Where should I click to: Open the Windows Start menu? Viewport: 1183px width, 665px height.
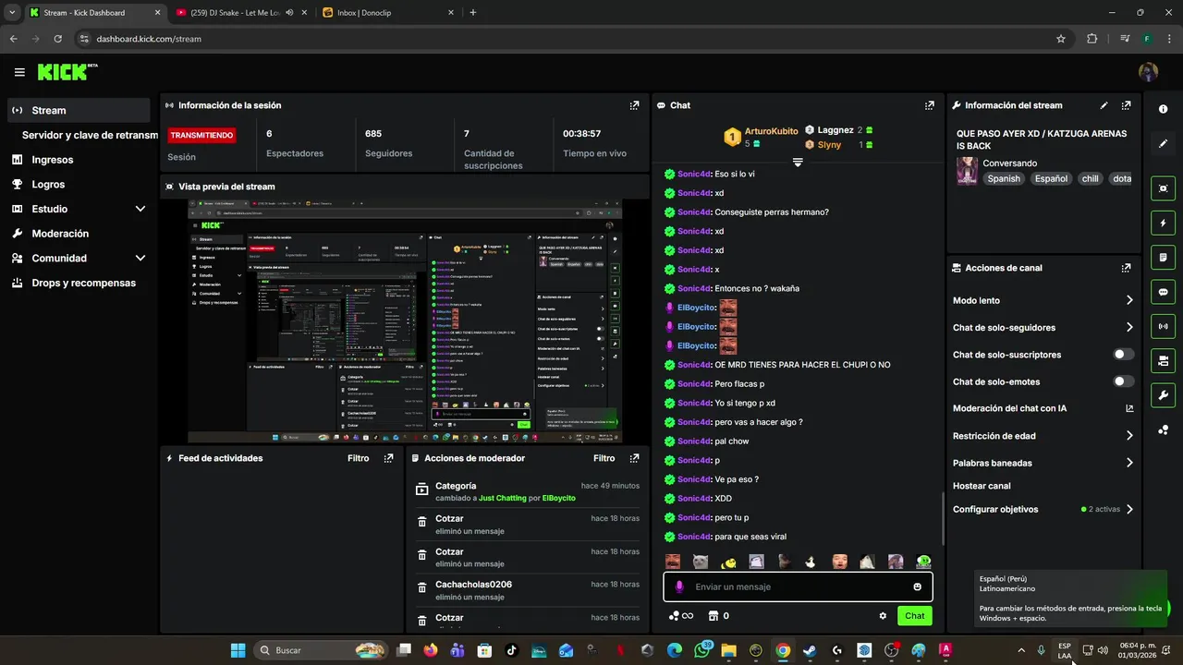pos(238,650)
